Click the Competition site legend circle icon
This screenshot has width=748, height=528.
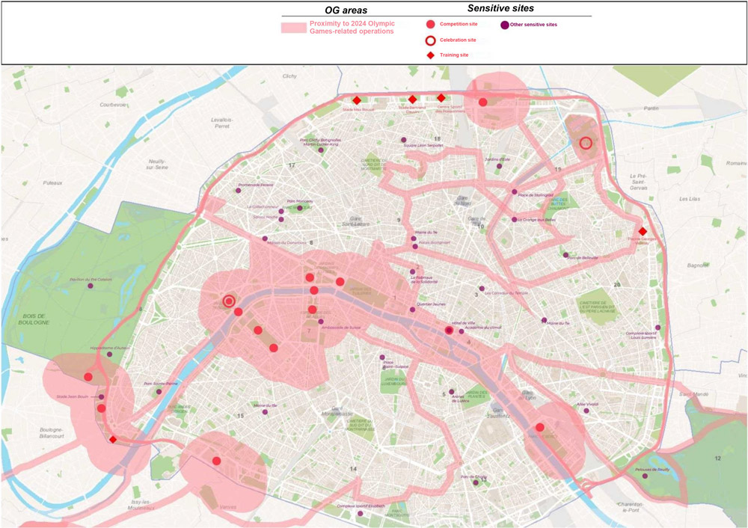pos(431,25)
